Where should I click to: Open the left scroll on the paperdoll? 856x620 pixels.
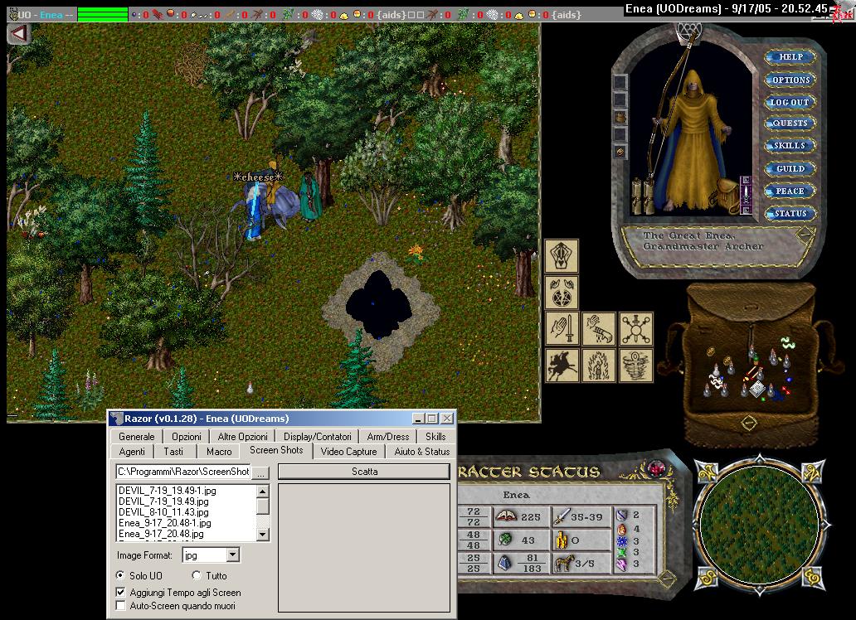(636, 196)
